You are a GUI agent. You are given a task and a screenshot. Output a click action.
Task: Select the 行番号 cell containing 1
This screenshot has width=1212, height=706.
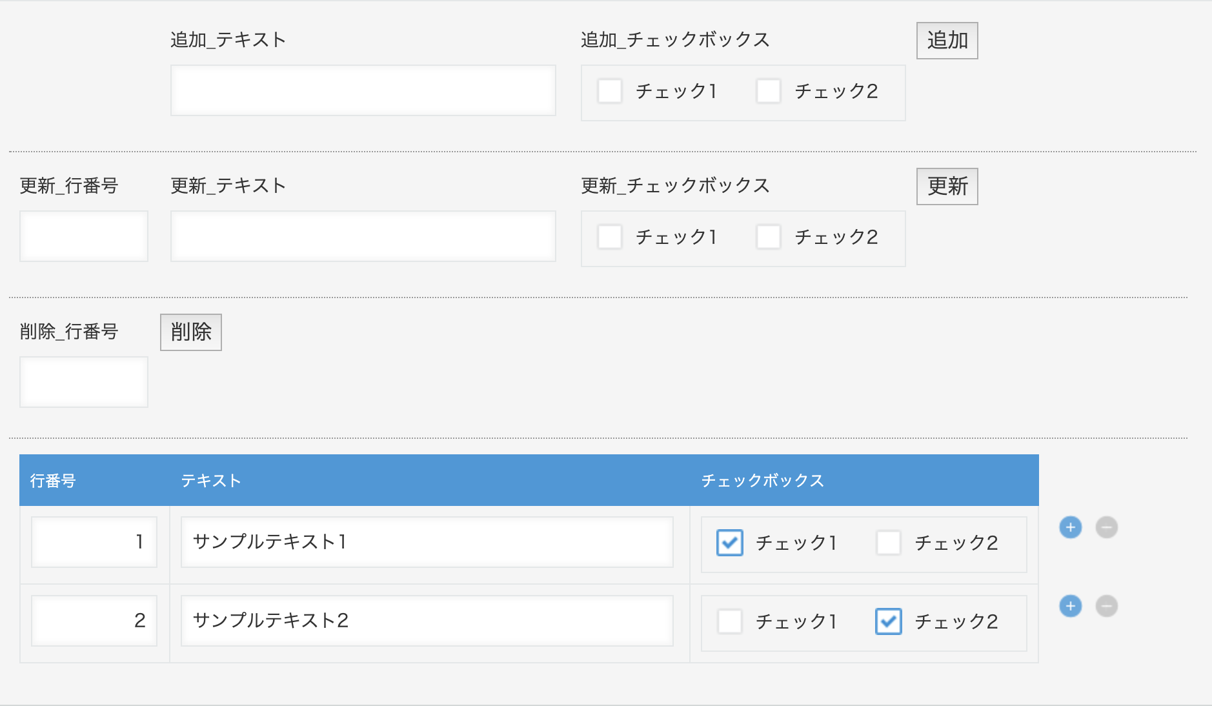point(94,542)
